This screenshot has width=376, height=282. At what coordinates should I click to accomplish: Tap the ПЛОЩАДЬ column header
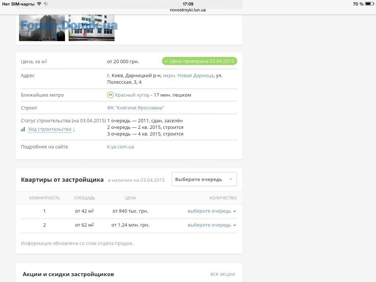click(x=84, y=198)
